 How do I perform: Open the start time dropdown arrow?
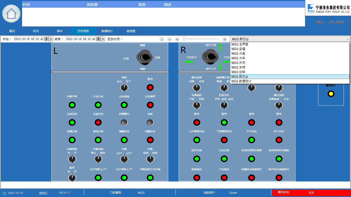click(51, 39)
